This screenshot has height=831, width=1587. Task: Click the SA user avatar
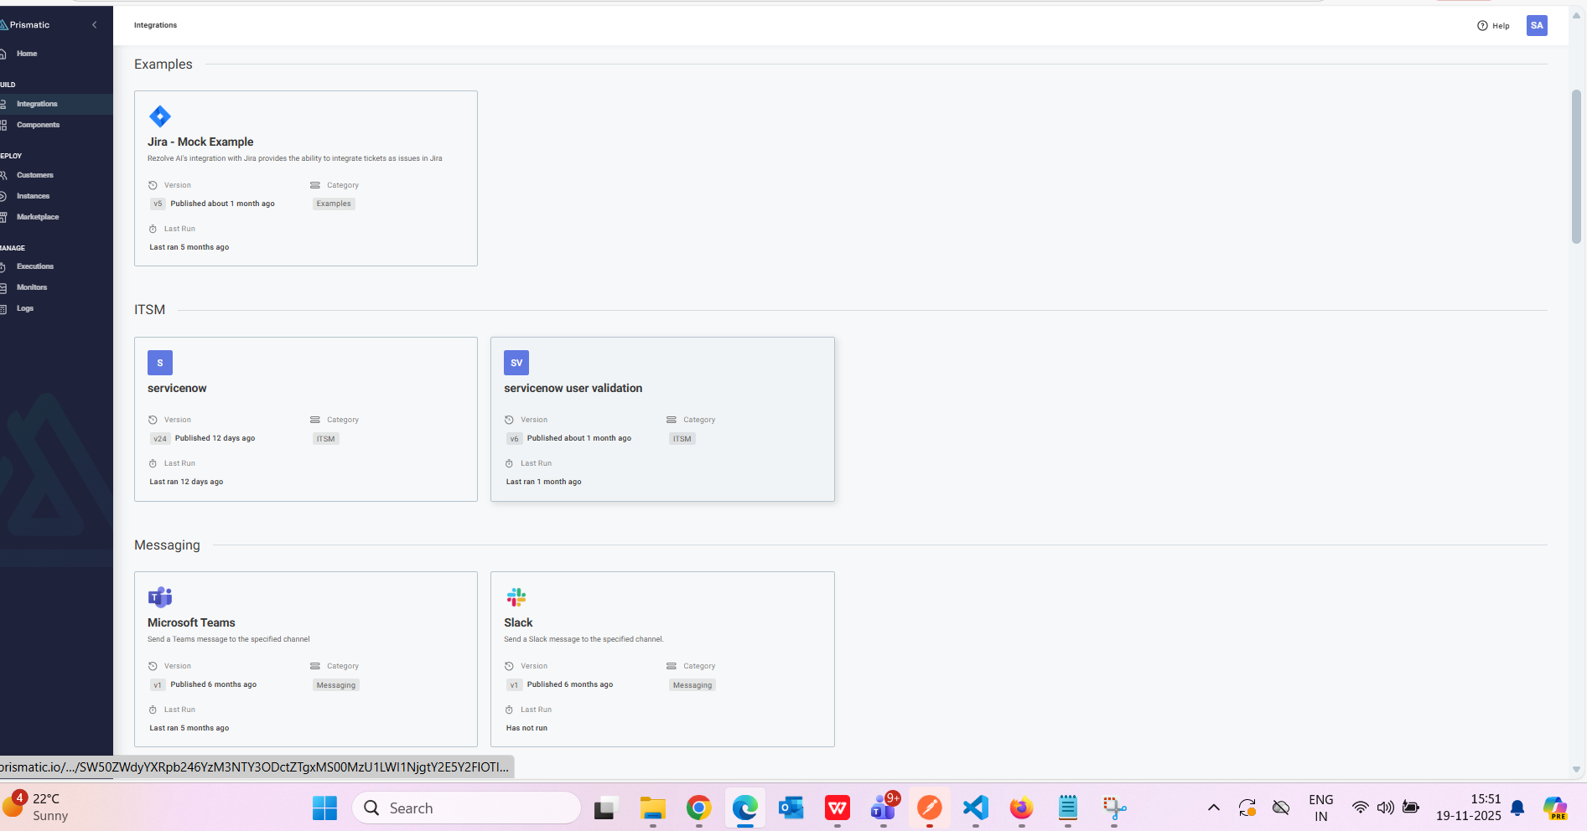point(1537,25)
